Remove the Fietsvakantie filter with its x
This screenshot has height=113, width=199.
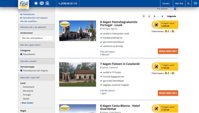click(21, 14)
